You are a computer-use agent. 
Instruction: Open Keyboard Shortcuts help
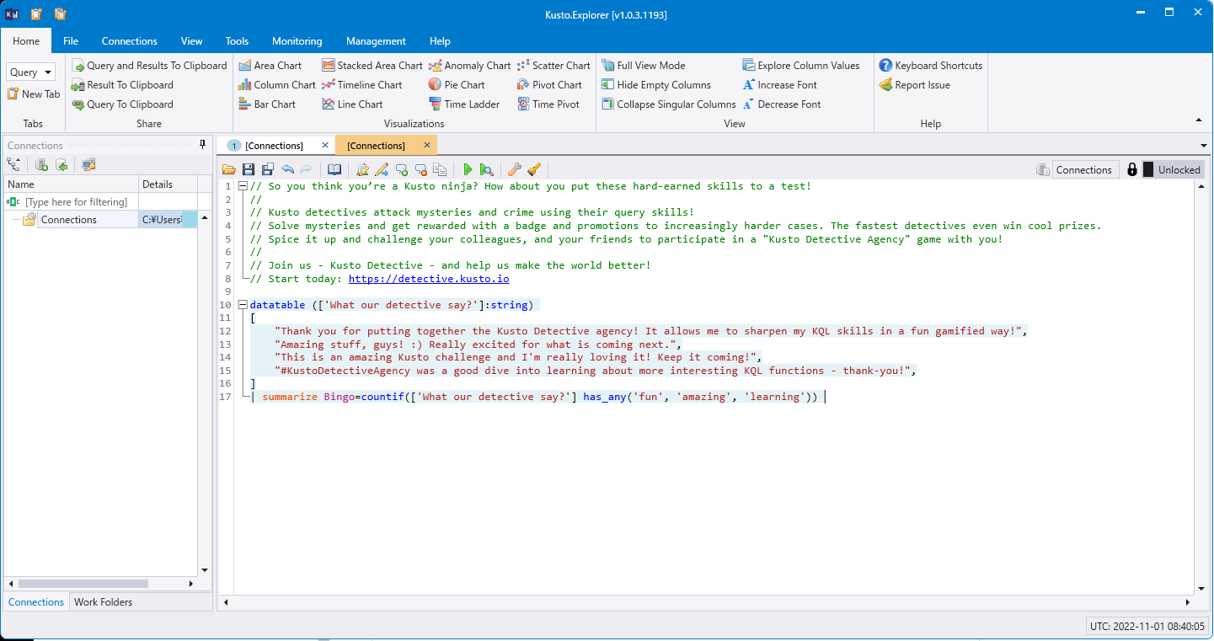(930, 65)
